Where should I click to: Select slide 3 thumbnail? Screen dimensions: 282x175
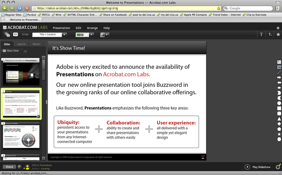pos(21,136)
